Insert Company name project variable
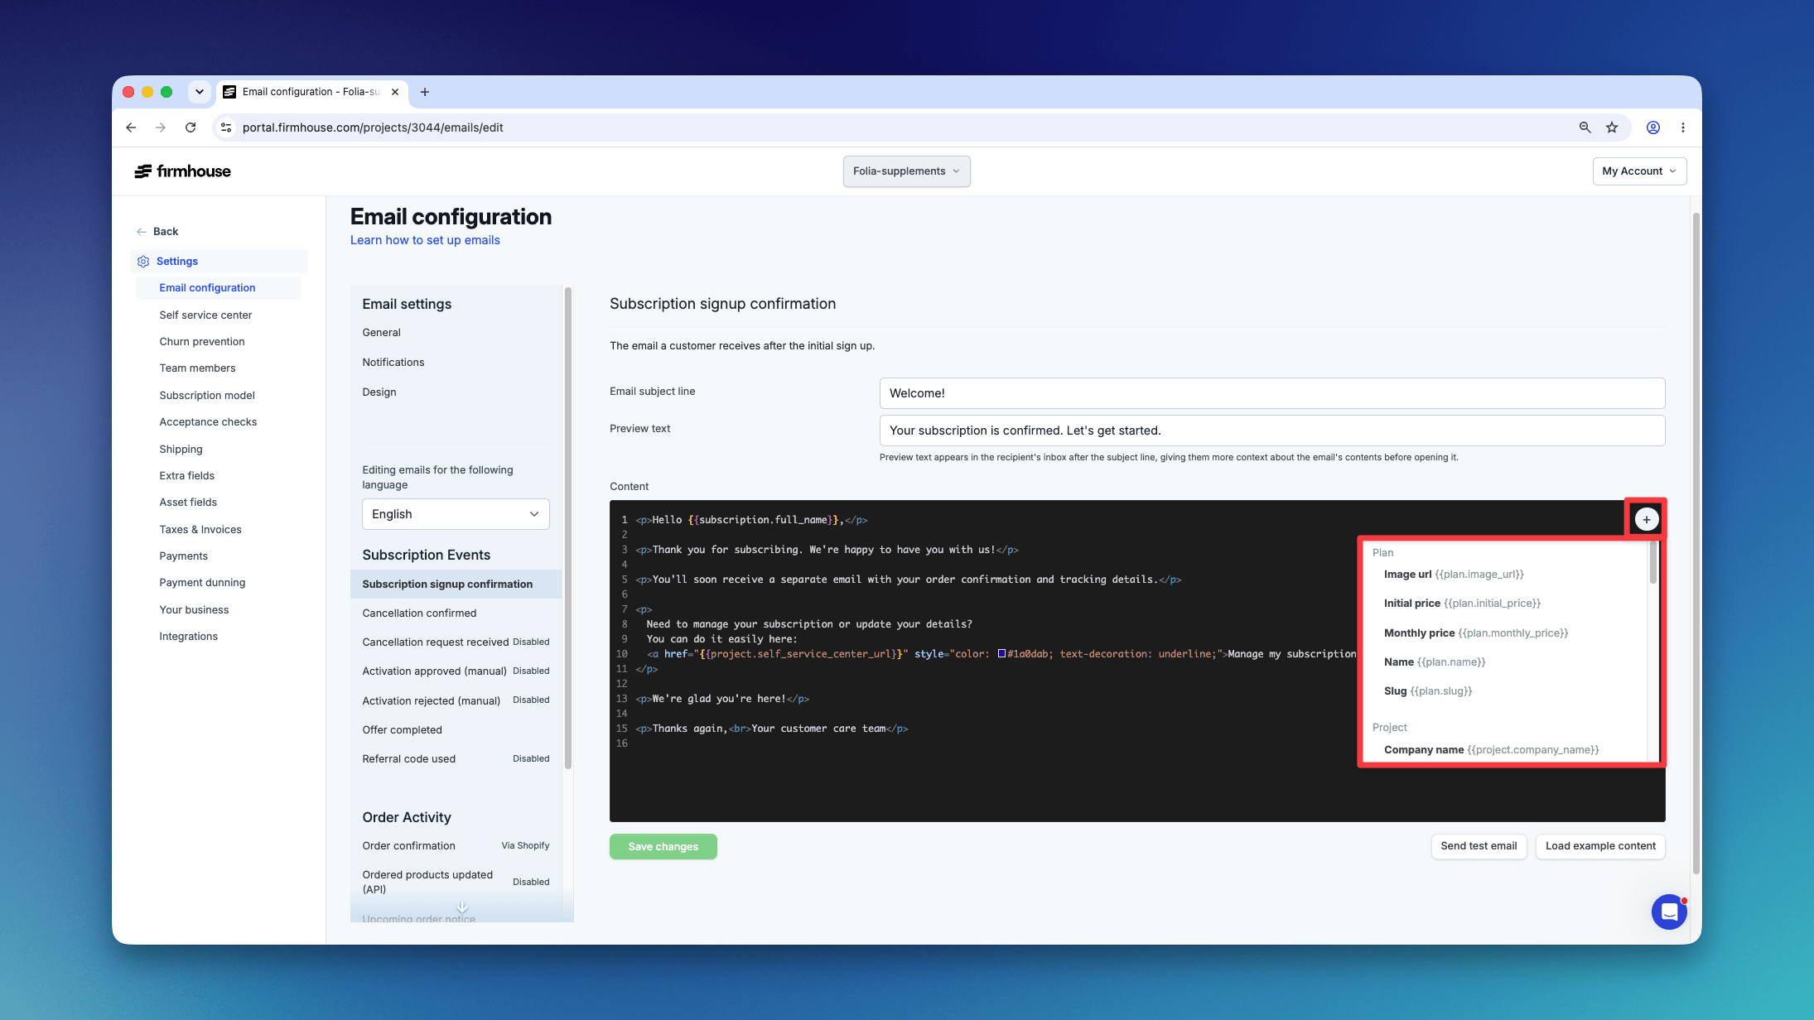Viewport: 1814px width, 1020px height. 1491,750
